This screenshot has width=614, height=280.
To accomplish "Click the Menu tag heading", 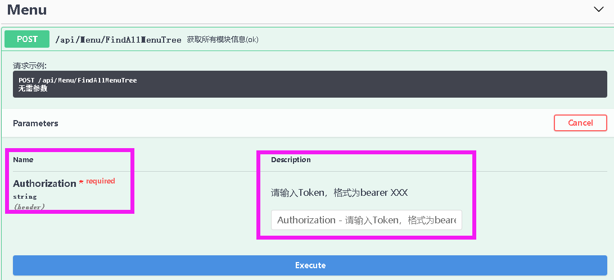I will 27,10.
